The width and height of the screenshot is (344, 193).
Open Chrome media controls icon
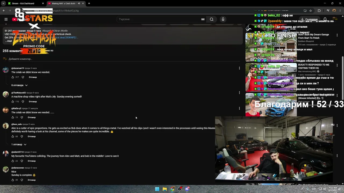(328, 11)
